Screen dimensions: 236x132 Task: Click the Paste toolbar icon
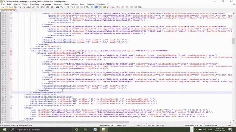tap(42, 7)
